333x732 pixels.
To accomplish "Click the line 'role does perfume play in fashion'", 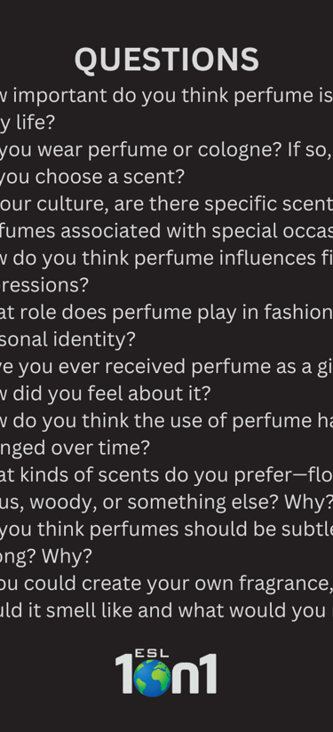I will point(167,313).
